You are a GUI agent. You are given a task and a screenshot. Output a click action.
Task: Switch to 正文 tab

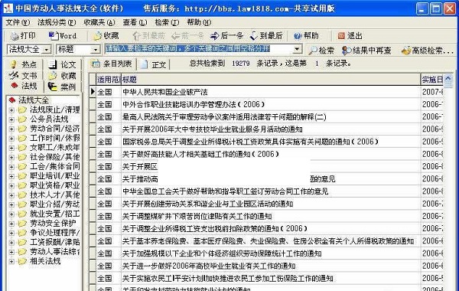click(x=154, y=64)
